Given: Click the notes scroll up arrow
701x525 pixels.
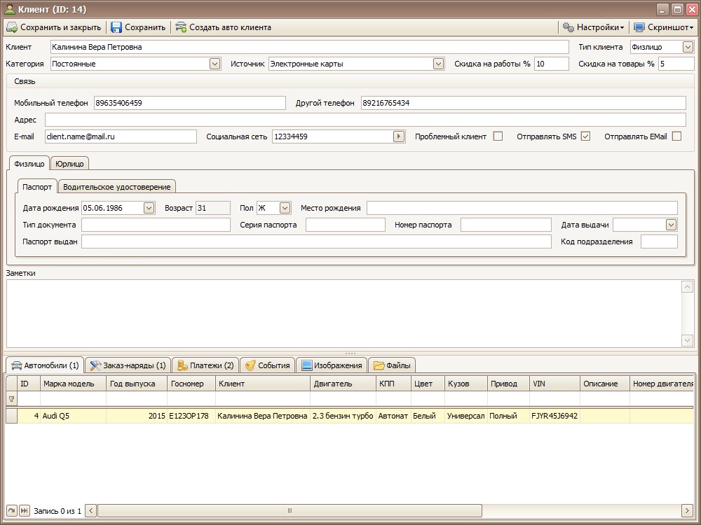Looking at the screenshot, I should tap(687, 286).
